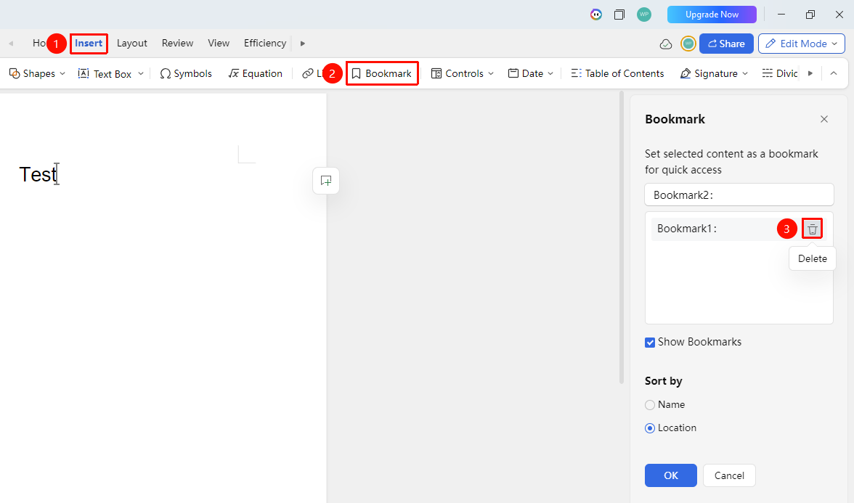Screen dimensions: 854x503
Task: Open the WPS AI assistant icon
Action: coord(595,15)
